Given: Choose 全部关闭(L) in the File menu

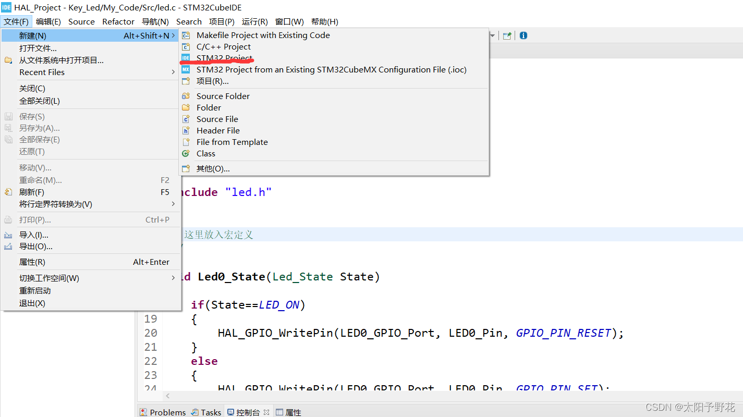Looking at the screenshot, I should click(x=91, y=101).
